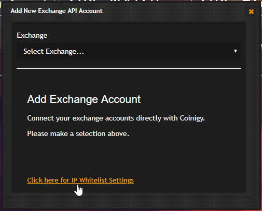Click the word "Account" in the large heading
The width and height of the screenshot is (262, 211).
click(121, 99)
